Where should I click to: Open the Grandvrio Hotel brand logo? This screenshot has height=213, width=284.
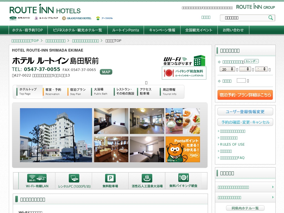77,18
